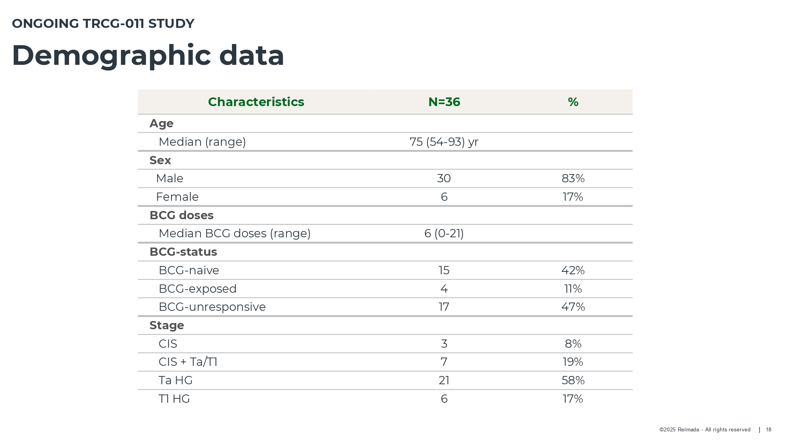
Task: Click the 'ONGOING TRCG-011 STUDY' heading
Action: 103,24
